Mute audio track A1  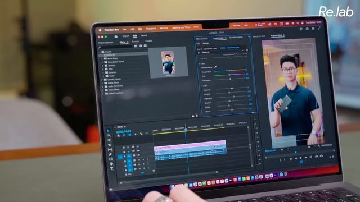pos(139,160)
